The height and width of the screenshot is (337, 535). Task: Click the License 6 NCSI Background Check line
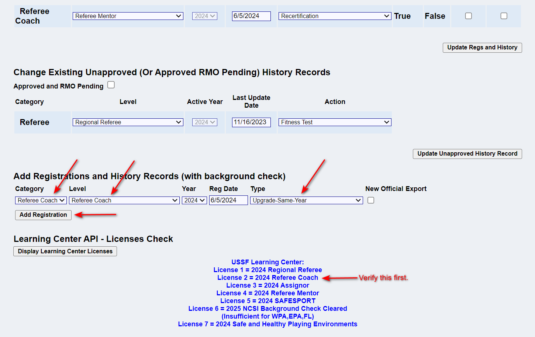(x=268, y=309)
